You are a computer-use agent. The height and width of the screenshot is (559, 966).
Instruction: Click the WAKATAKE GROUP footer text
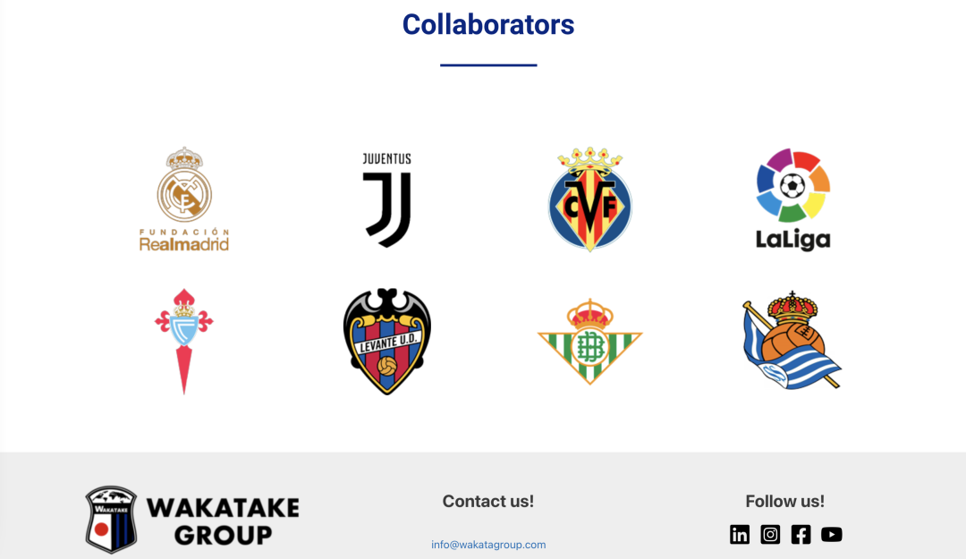pyautogui.click(x=223, y=521)
